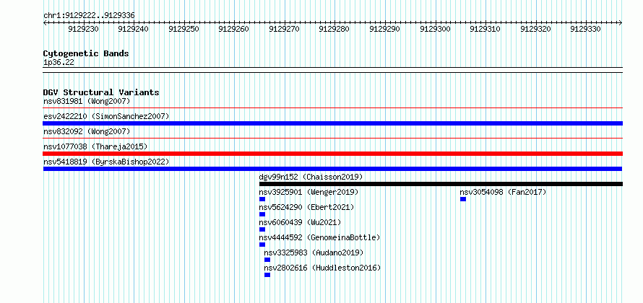Click ruler position 9129240
This screenshot has width=643, height=303.
pos(134,29)
